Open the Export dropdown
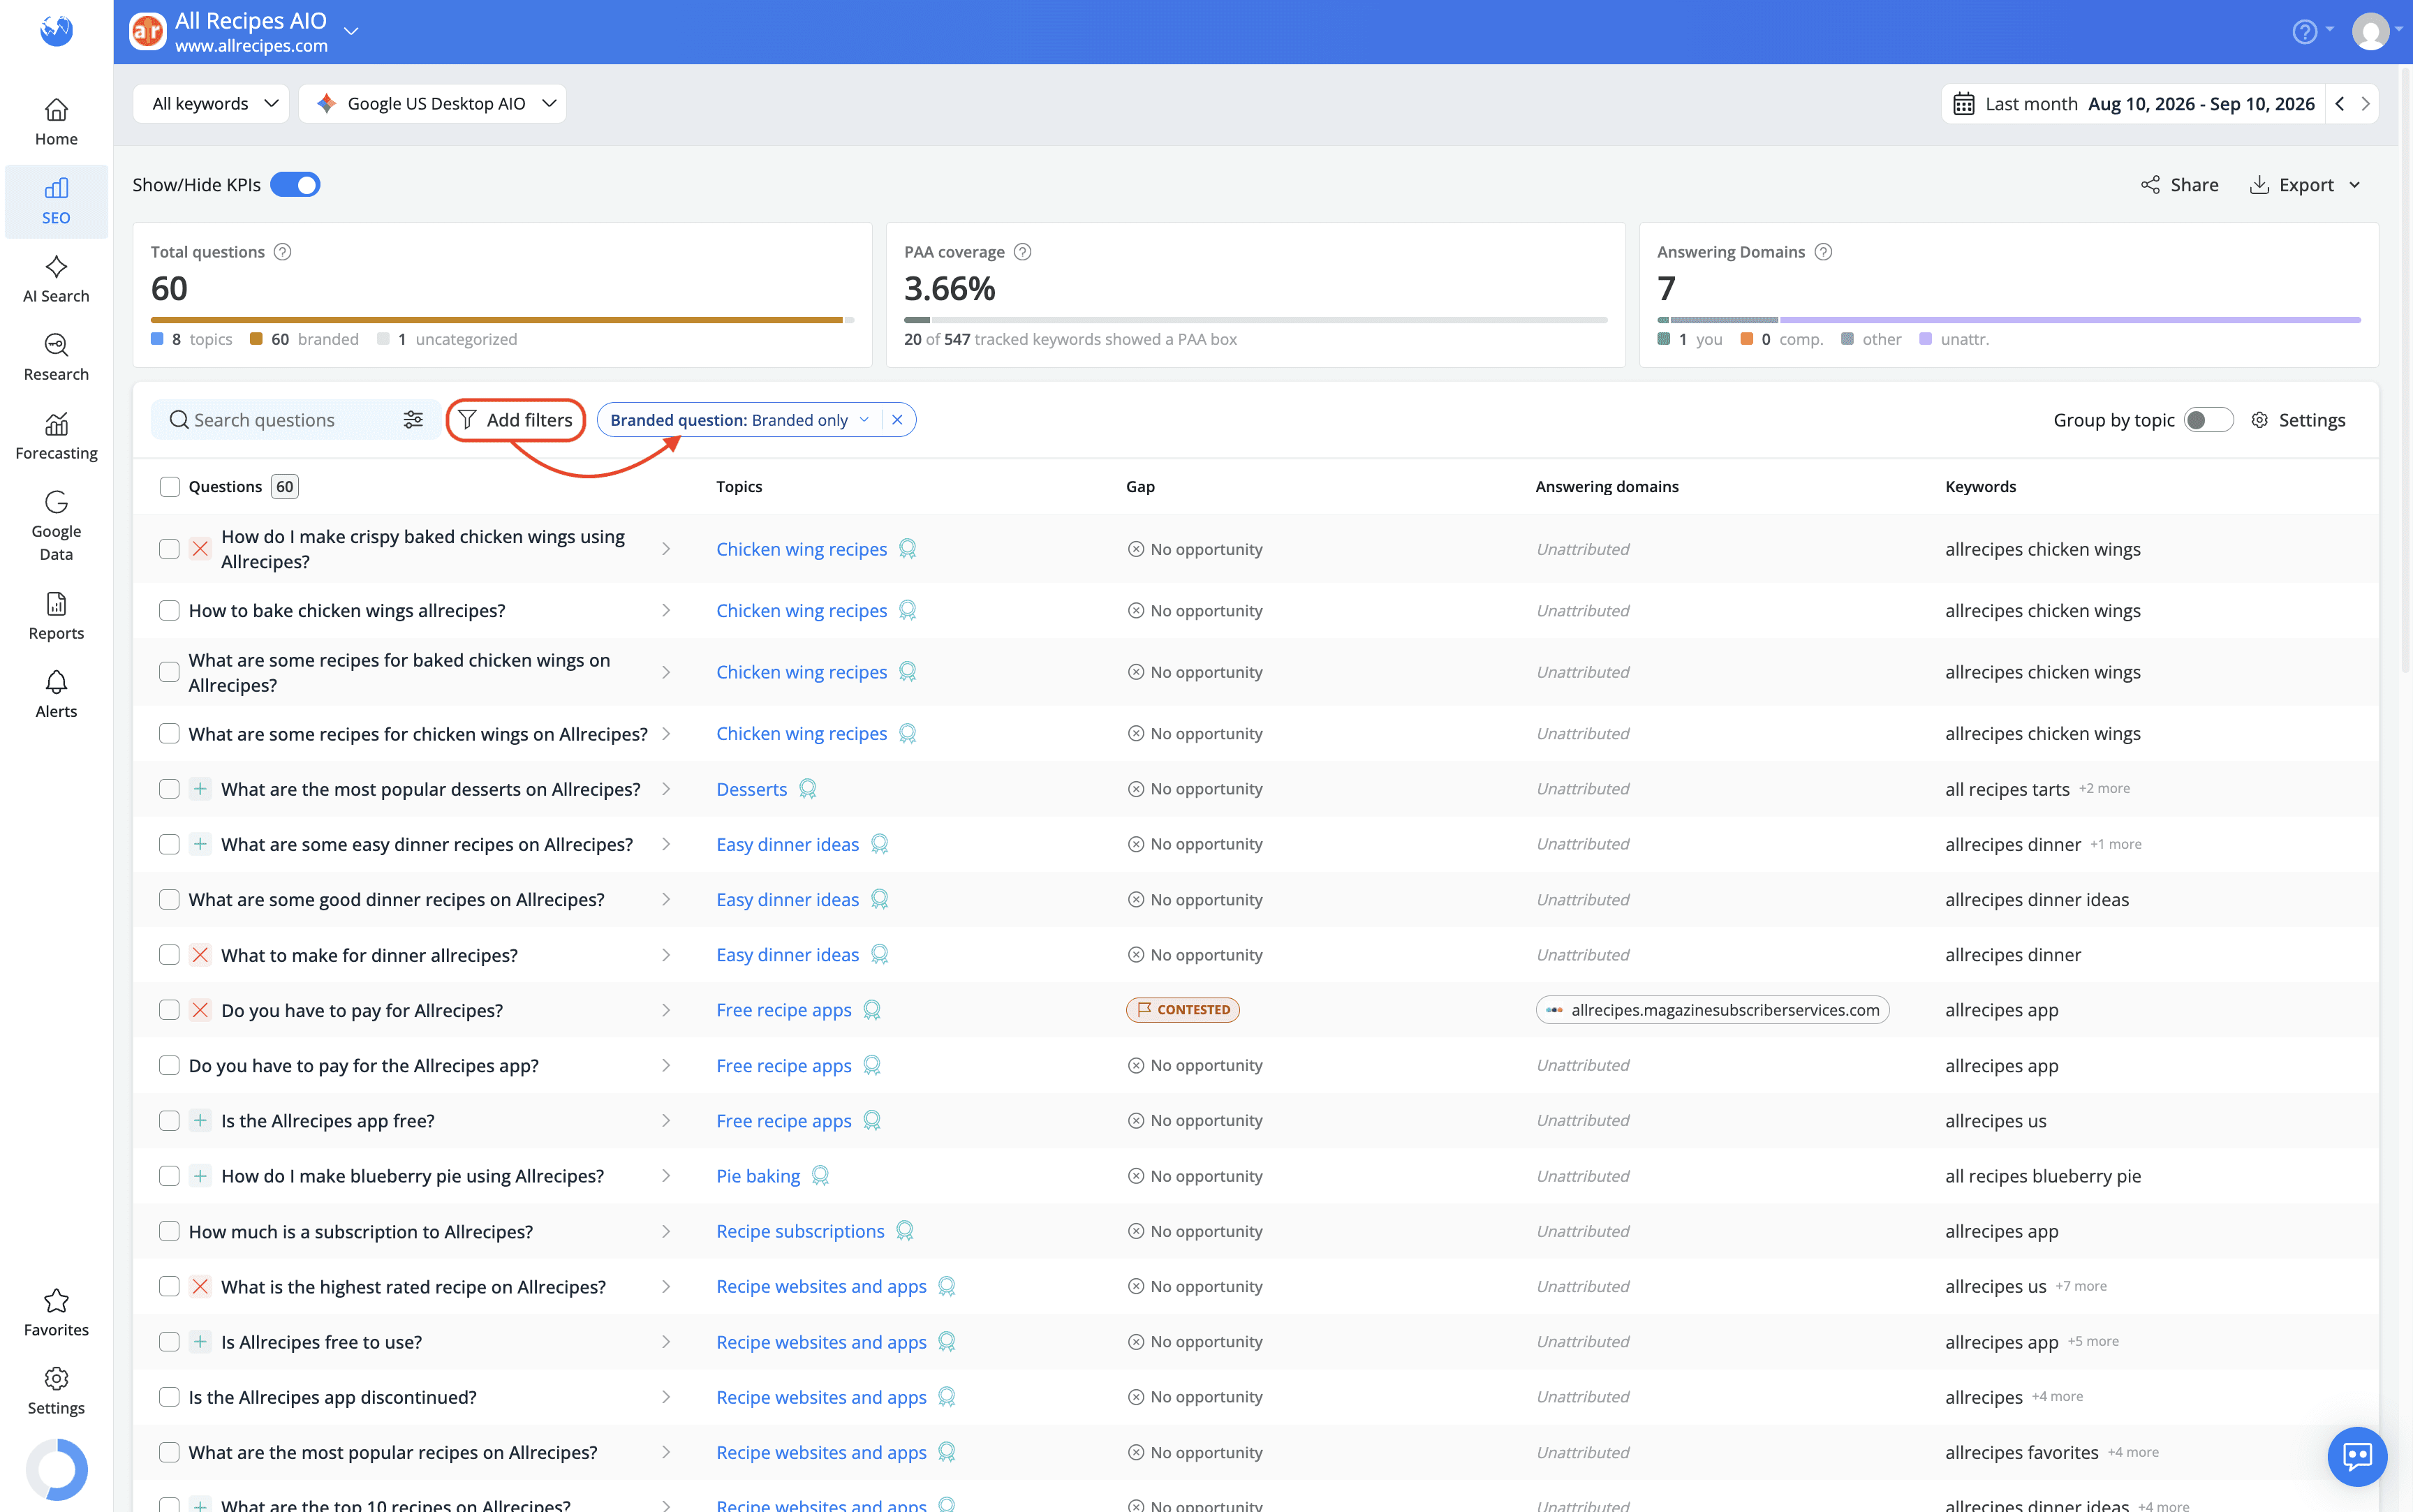2413x1512 pixels. (x=2306, y=185)
